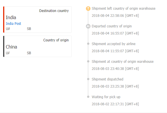Click the Waiting for pick up dot
The width and height of the screenshot is (167, 113).
(x=88, y=97)
